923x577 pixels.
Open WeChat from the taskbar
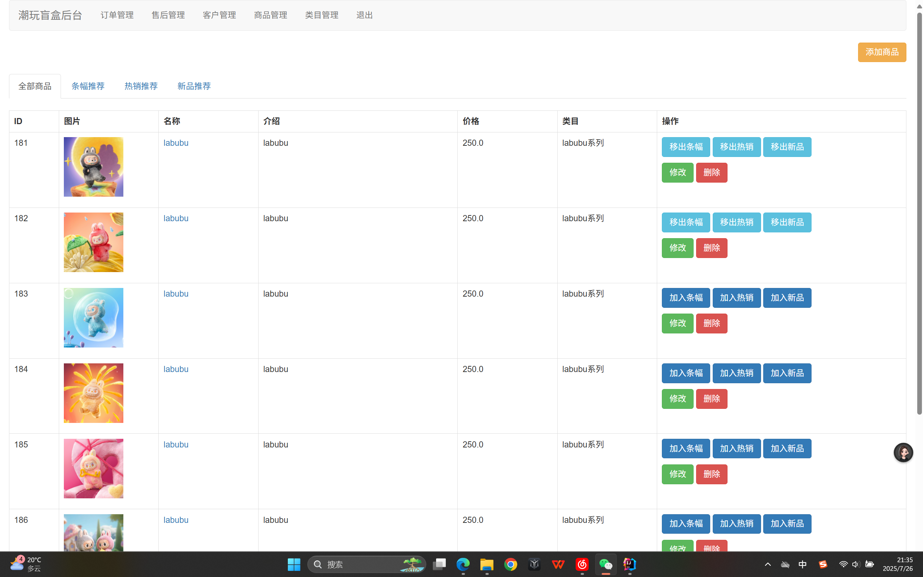tap(606, 564)
